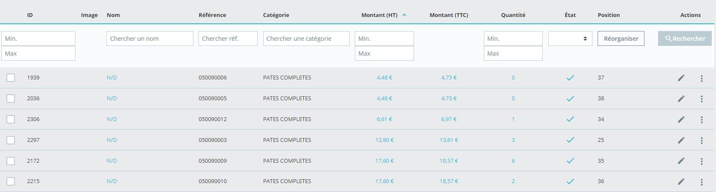Tick checkbox next to product 2215
This screenshot has width=716, height=192.
tap(11, 181)
